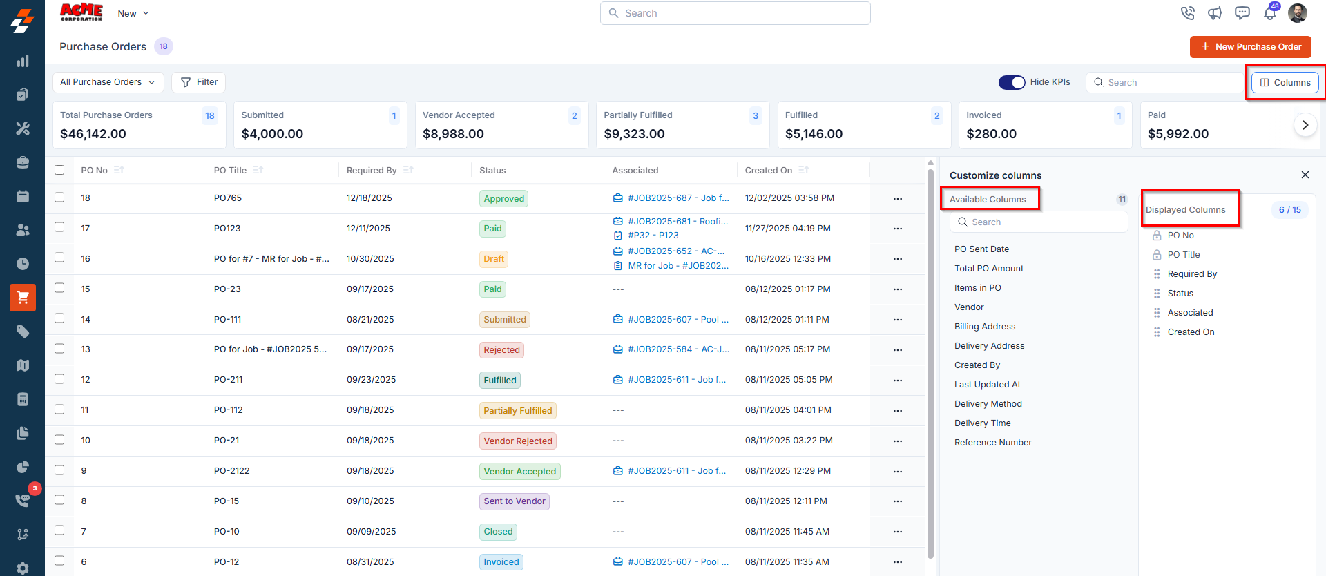Sort by Required By column icon
Image resolution: width=1326 pixels, height=576 pixels.
coord(407,170)
